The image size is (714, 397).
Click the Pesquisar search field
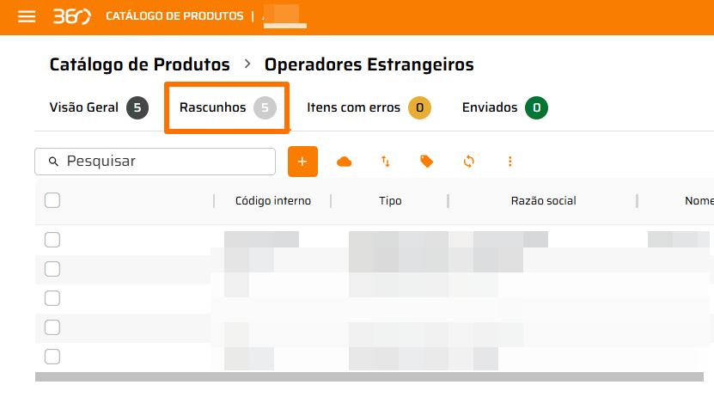point(163,161)
